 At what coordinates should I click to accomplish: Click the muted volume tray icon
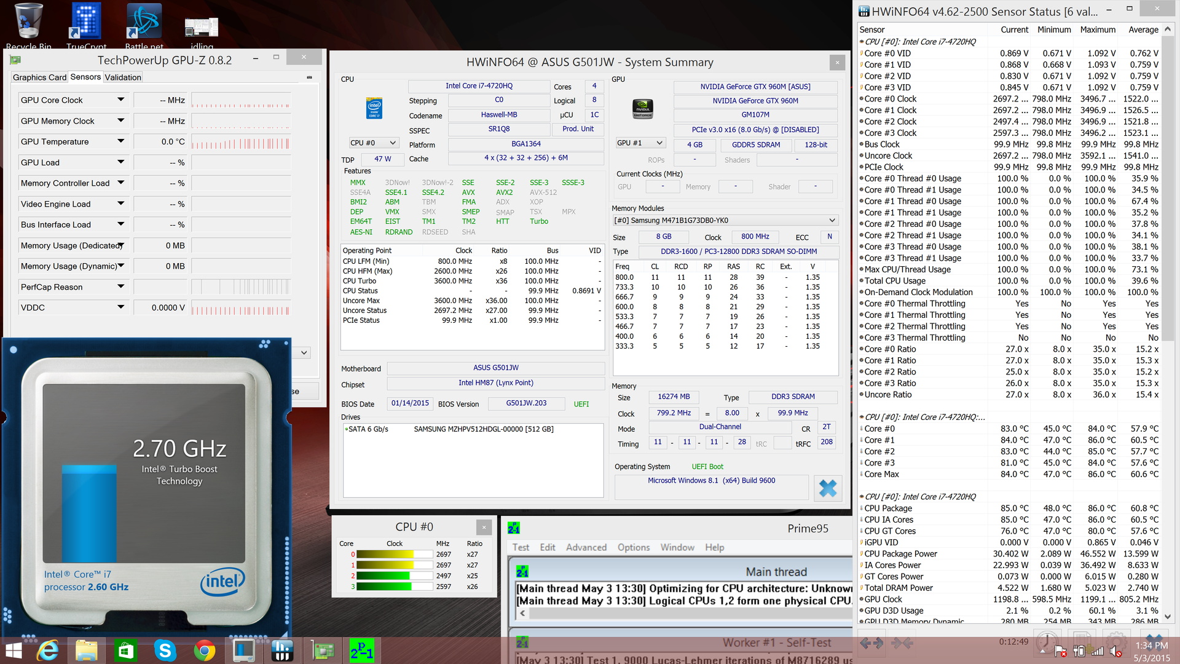1116,650
